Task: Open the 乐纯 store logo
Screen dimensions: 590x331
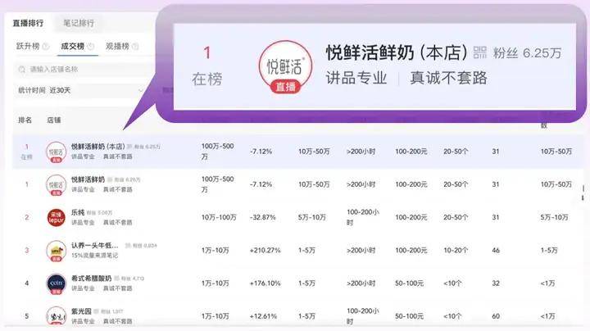Action: [56, 217]
